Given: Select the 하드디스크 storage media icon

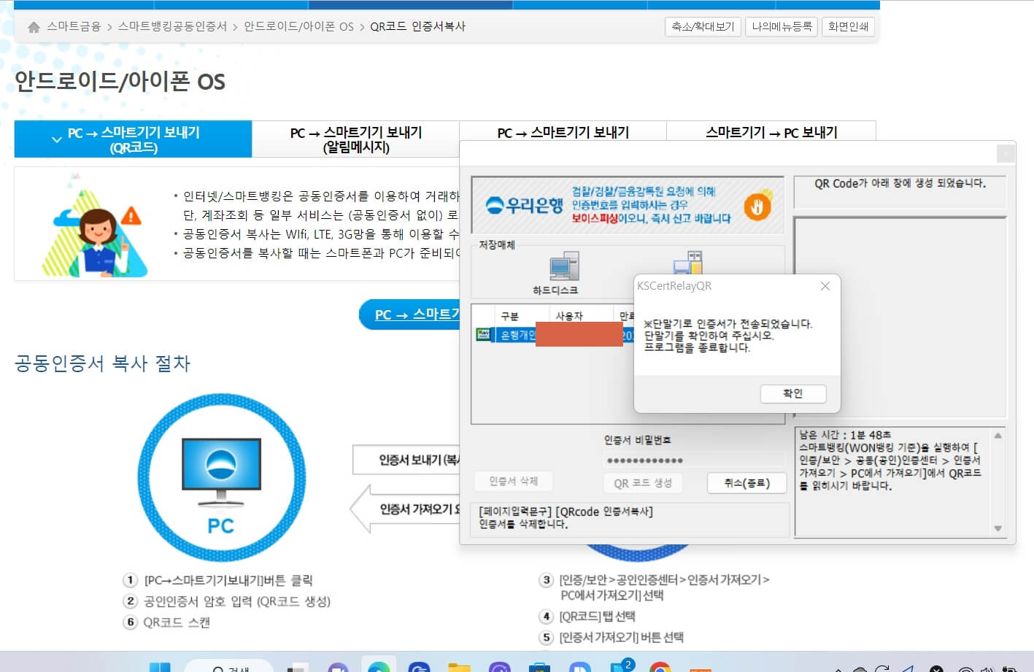Looking at the screenshot, I should tap(564, 267).
